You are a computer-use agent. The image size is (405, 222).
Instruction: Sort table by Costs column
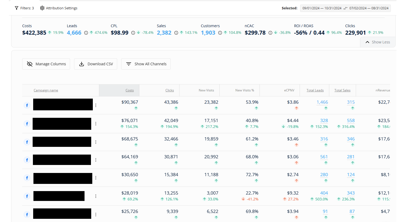129,90
